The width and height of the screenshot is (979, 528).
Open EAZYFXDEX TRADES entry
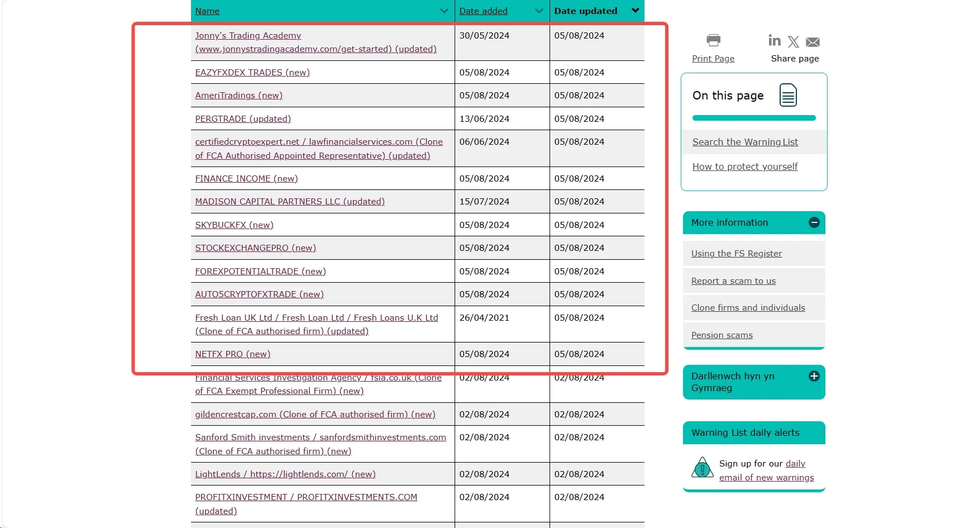pos(252,73)
